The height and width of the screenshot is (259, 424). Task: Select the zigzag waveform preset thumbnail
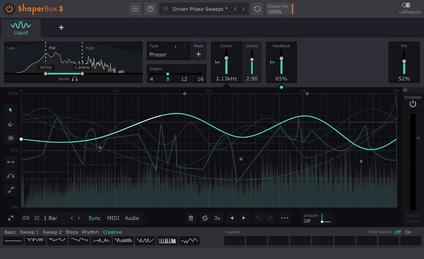coord(145,241)
